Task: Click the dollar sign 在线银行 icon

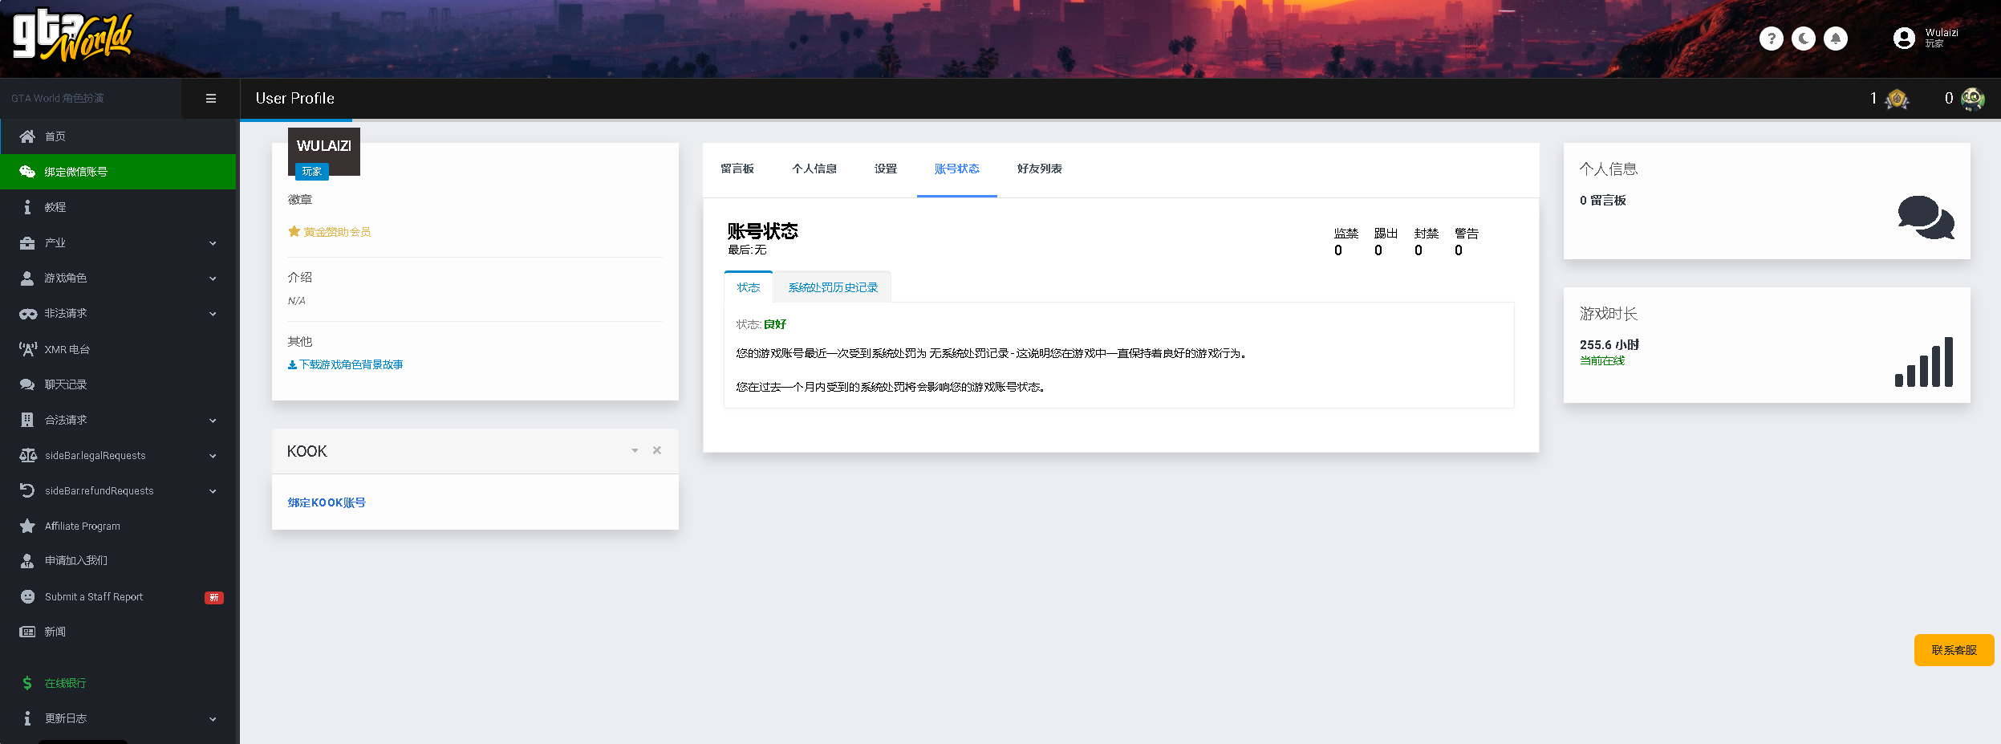Action: [x=27, y=683]
